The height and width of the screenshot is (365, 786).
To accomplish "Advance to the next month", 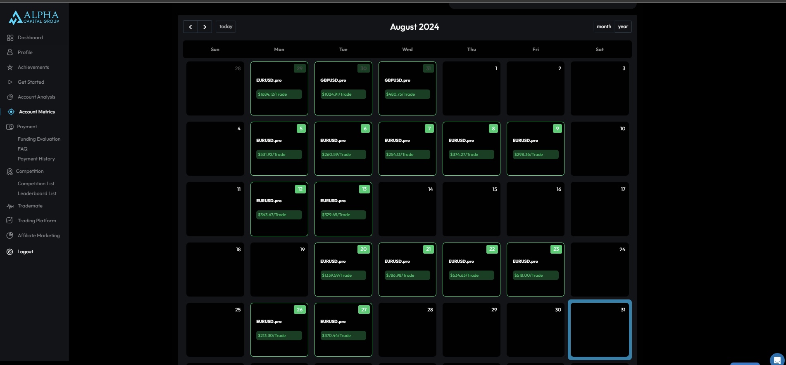I will [x=205, y=27].
